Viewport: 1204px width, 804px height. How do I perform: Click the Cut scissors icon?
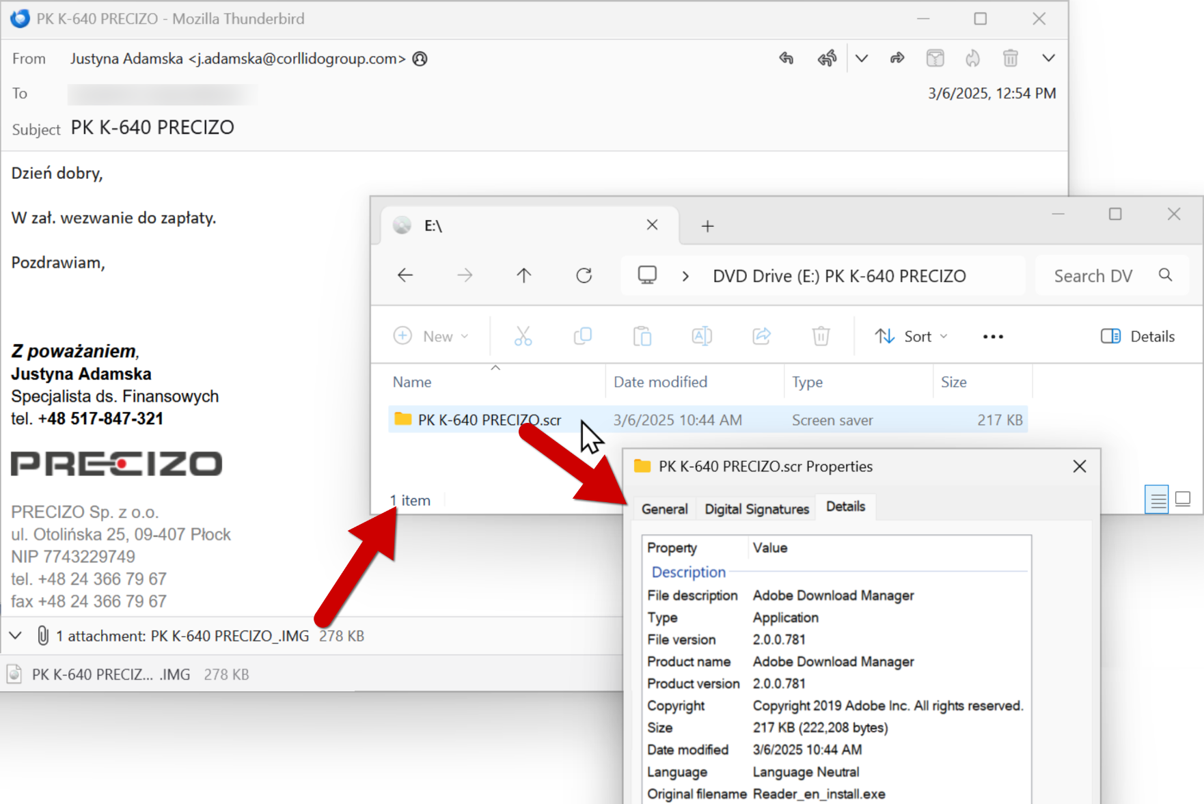point(523,336)
